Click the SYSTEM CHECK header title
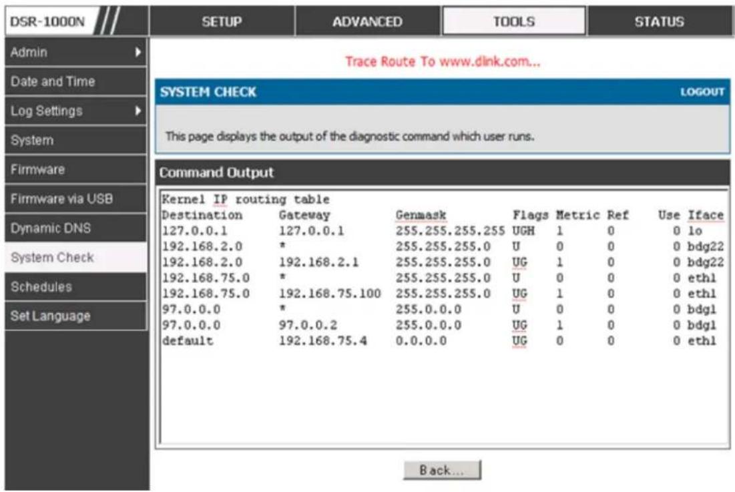735x492 pixels. pos(208,92)
